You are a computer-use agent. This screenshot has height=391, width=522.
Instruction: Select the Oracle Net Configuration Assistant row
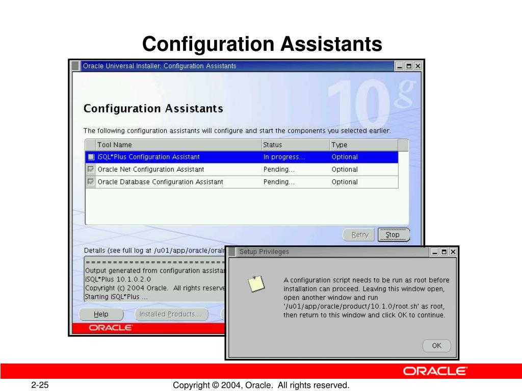pos(242,169)
